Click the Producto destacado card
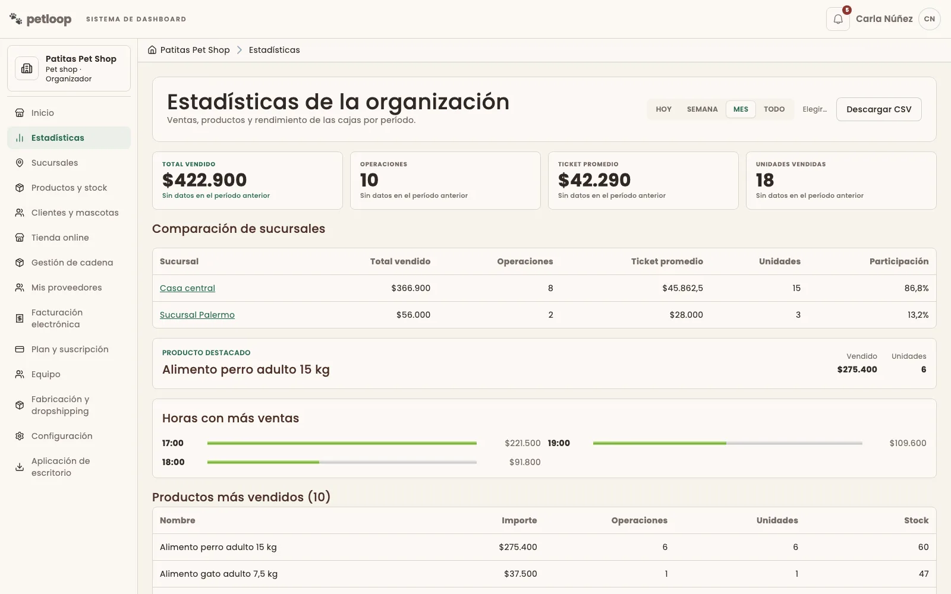The image size is (951, 594). (544, 364)
